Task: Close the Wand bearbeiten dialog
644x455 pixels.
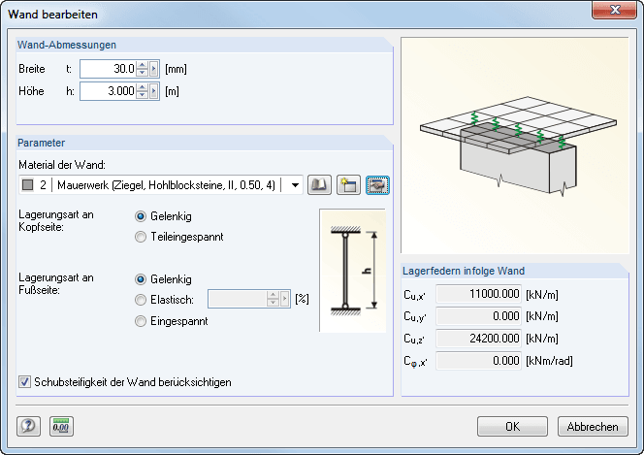Action: pyautogui.click(x=617, y=12)
